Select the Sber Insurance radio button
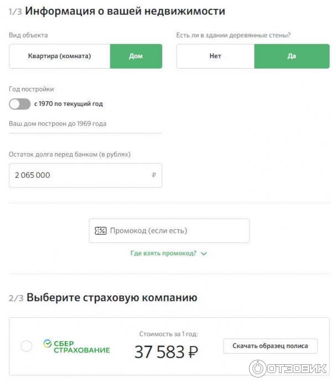The image size is (332, 383). [x=26, y=346]
